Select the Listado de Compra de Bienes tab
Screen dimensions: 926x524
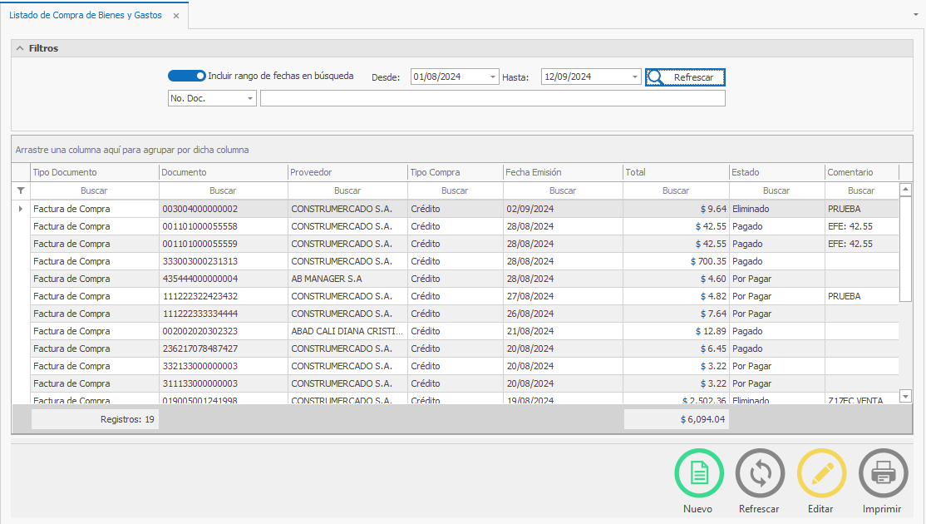click(x=86, y=15)
